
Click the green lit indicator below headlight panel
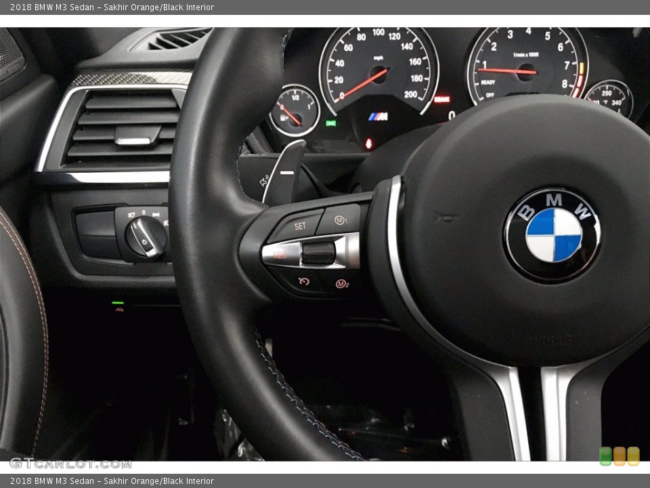coord(118,303)
